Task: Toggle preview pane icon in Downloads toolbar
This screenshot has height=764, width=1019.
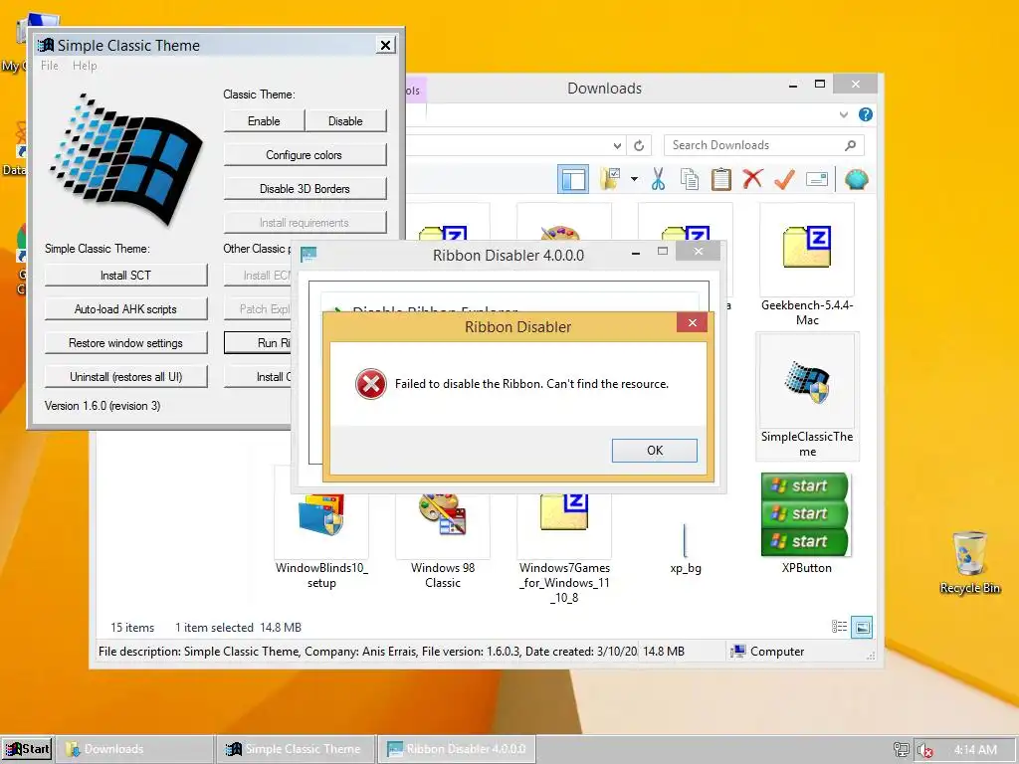Action: coord(573,179)
